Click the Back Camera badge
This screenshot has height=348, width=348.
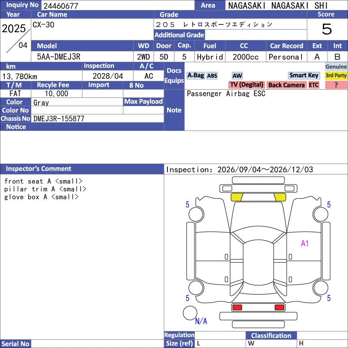point(286,85)
